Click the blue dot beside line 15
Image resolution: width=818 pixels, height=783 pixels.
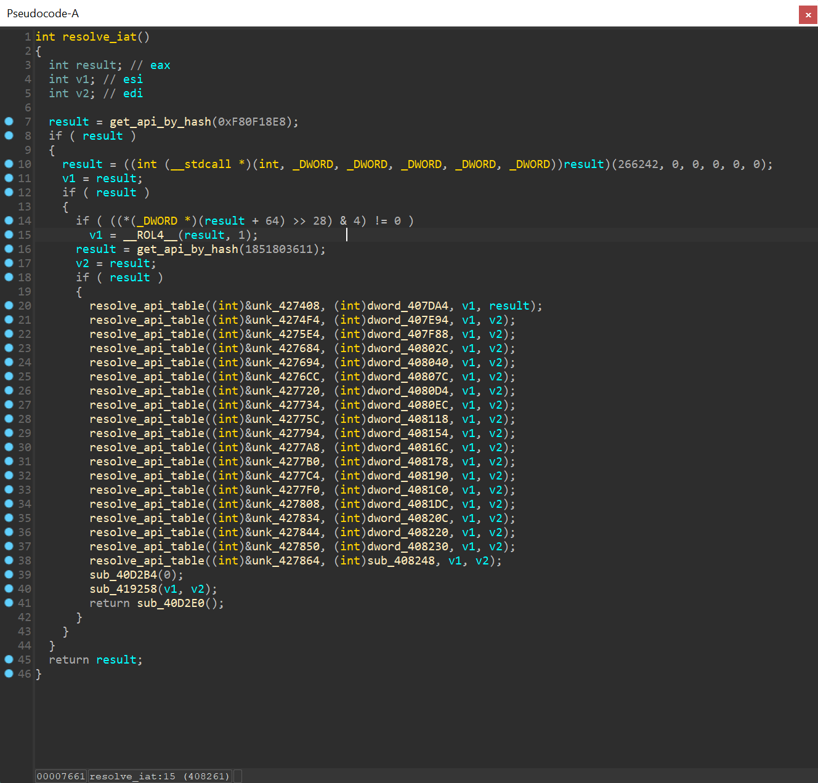point(9,235)
